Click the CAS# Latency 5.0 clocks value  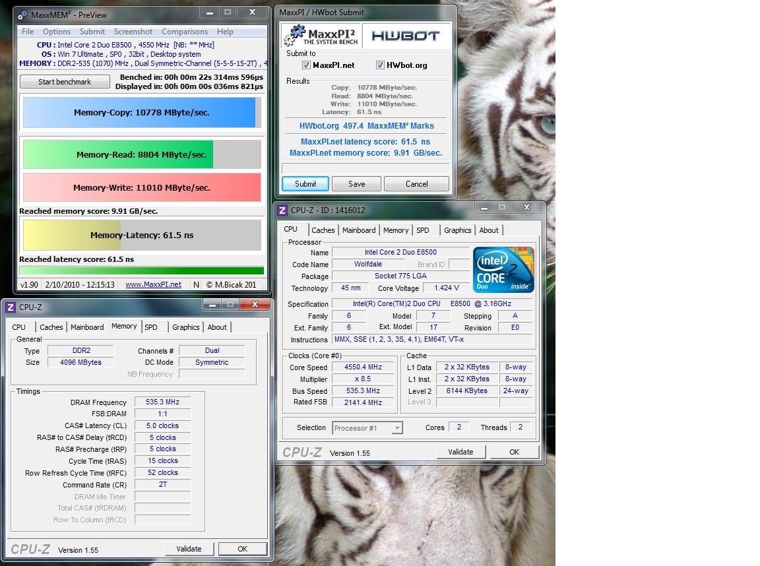click(162, 425)
